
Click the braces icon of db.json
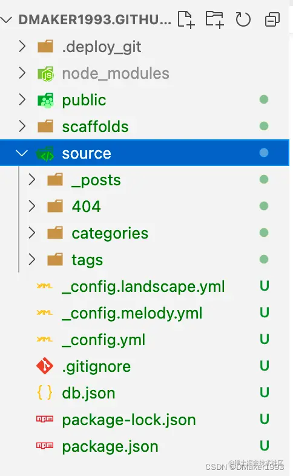pyautogui.click(x=45, y=392)
